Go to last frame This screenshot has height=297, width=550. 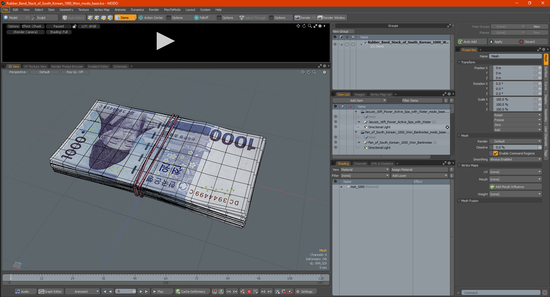tap(147, 292)
